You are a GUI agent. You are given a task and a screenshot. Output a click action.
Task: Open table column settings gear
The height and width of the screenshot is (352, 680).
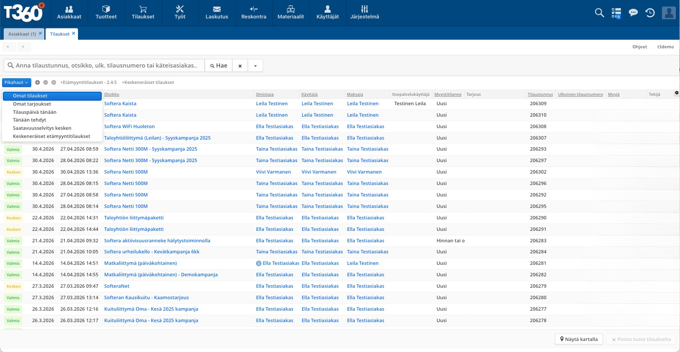point(677,93)
